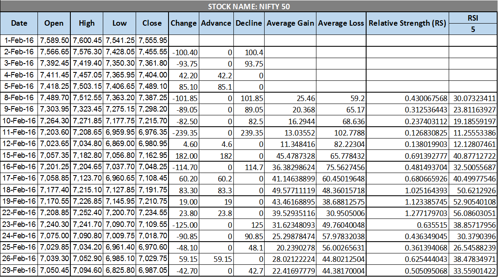Select average loss value 65.17
The width and height of the screenshot is (498, 277).
coord(341,109)
